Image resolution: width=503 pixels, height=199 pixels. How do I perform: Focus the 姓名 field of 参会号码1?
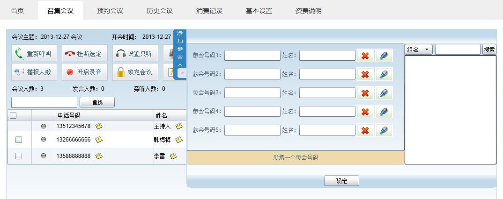tap(327, 55)
